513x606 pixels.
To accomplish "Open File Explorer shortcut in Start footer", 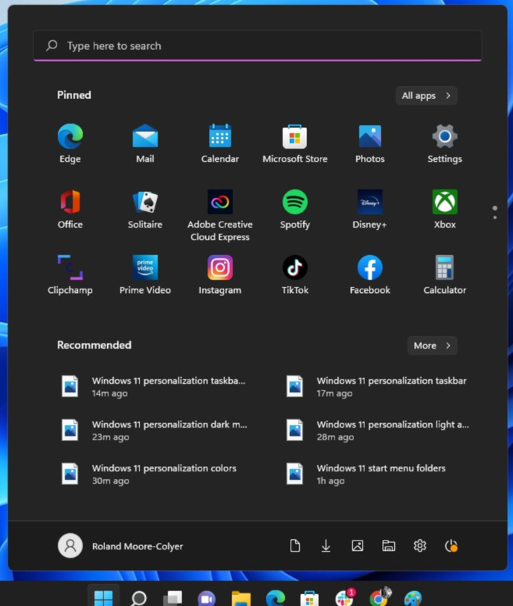I will pyautogui.click(x=388, y=546).
